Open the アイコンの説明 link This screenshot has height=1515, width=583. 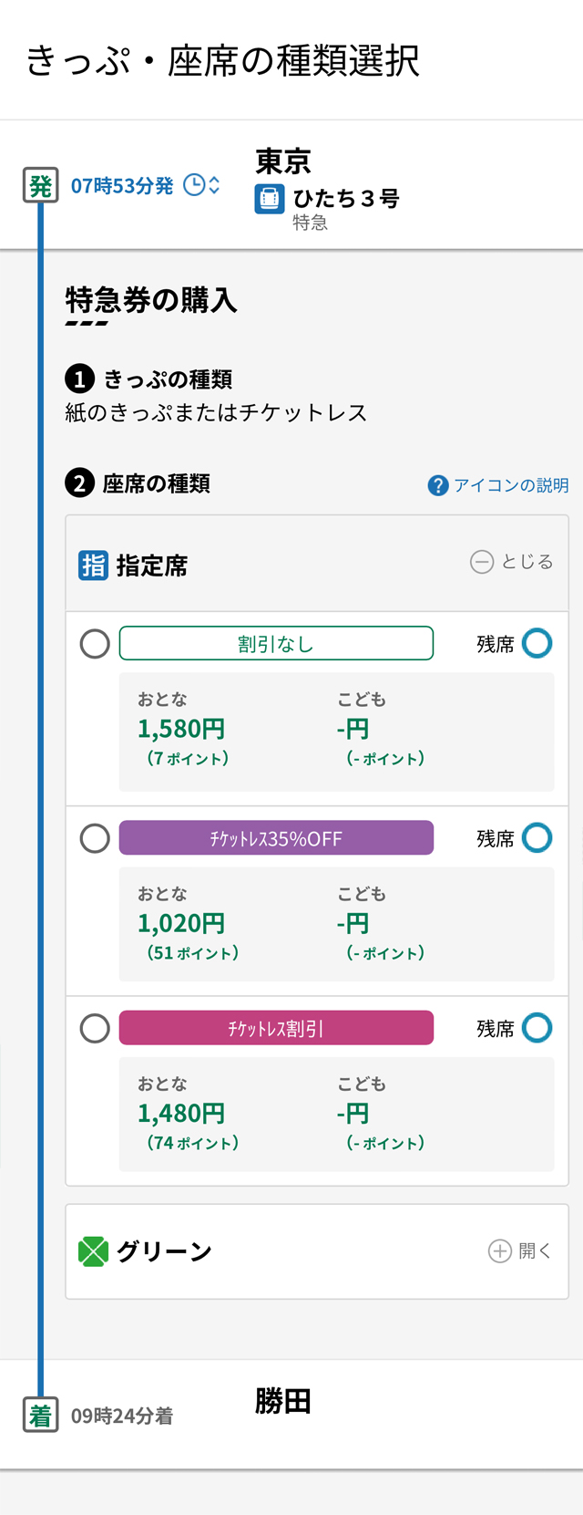[511, 485]
